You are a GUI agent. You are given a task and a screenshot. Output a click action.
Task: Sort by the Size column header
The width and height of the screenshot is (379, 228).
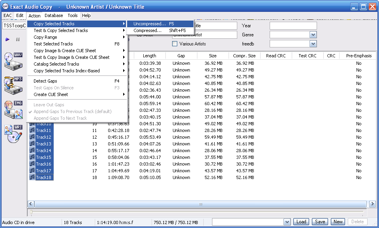213,56
